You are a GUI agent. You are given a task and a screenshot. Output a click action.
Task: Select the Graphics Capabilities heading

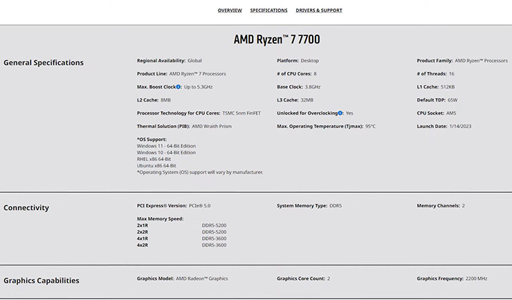(41, 281)
